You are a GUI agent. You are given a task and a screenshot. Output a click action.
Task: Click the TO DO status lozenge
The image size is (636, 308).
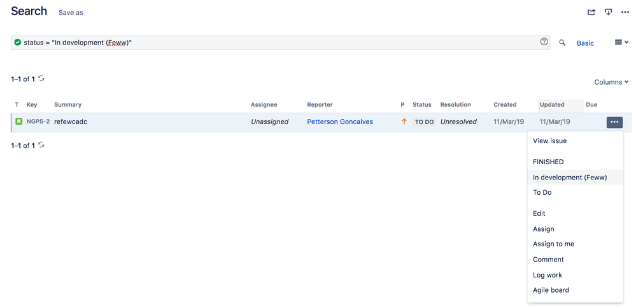(424, 122)
